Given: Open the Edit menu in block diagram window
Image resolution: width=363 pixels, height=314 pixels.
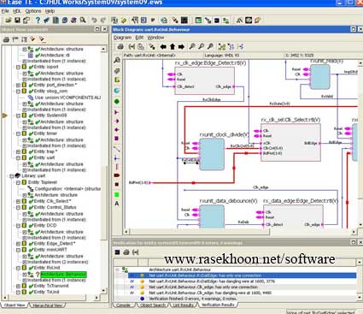Looking at the screenshot, I should click(139, 38).
